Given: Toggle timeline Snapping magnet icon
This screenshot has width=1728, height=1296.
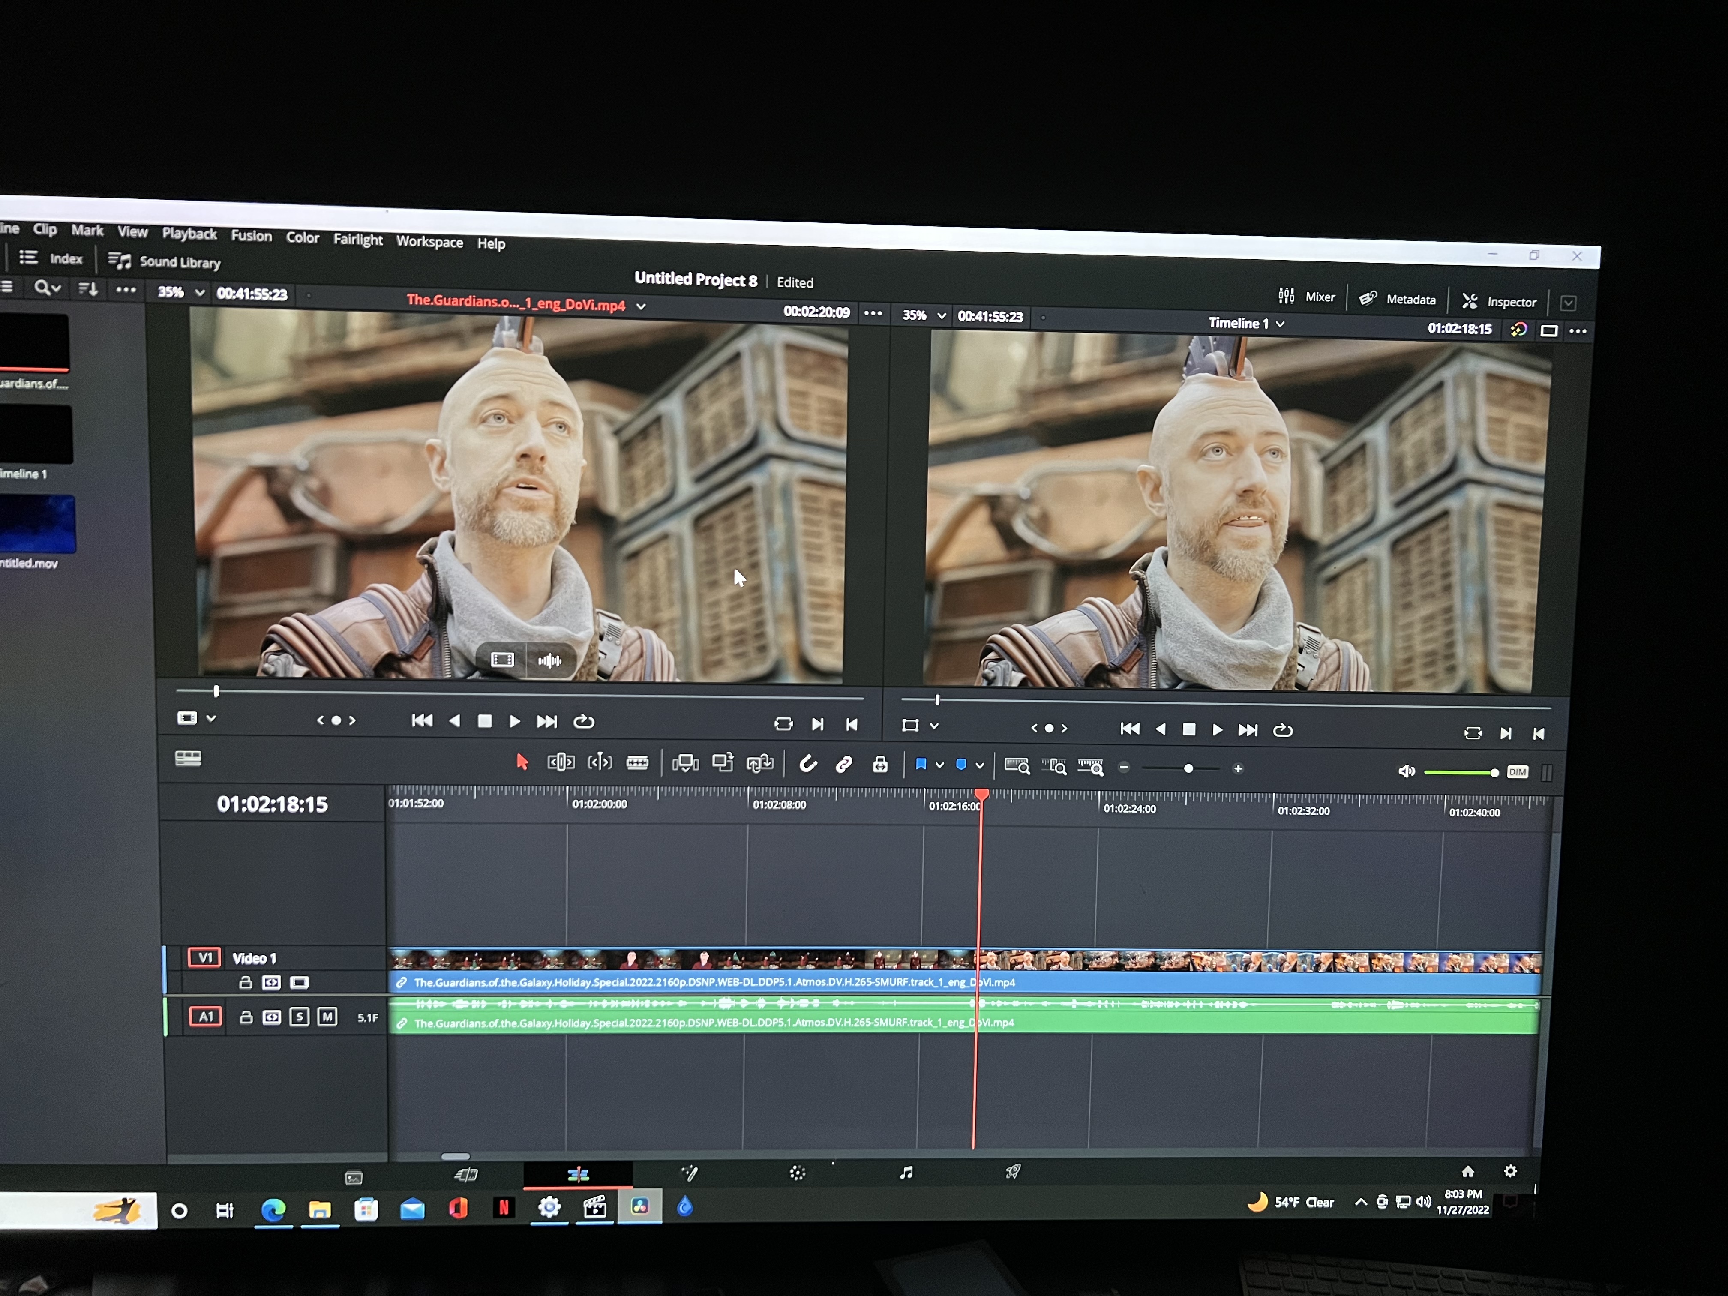Looking at the screenshot, I should 808,764.
